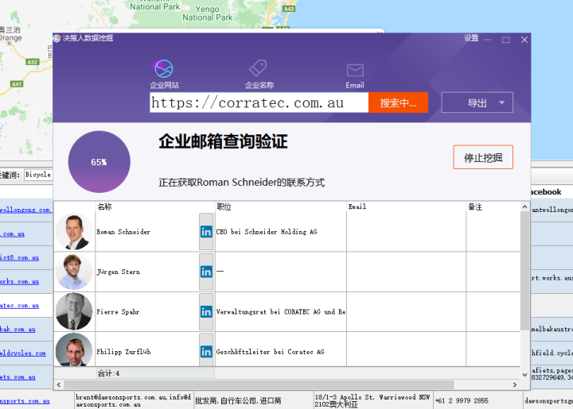The image size is (573, 409).
Task: Open Jürgen Stern's LinkedIn icon
Action: click(206, 272)
